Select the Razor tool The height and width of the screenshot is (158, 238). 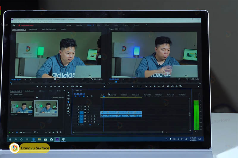(x=68, y=102)
